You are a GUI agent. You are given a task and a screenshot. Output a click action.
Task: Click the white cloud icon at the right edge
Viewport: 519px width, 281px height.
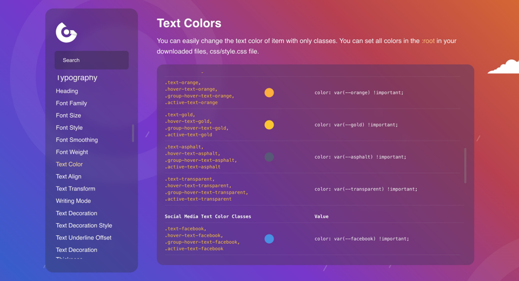pos(504,67)
